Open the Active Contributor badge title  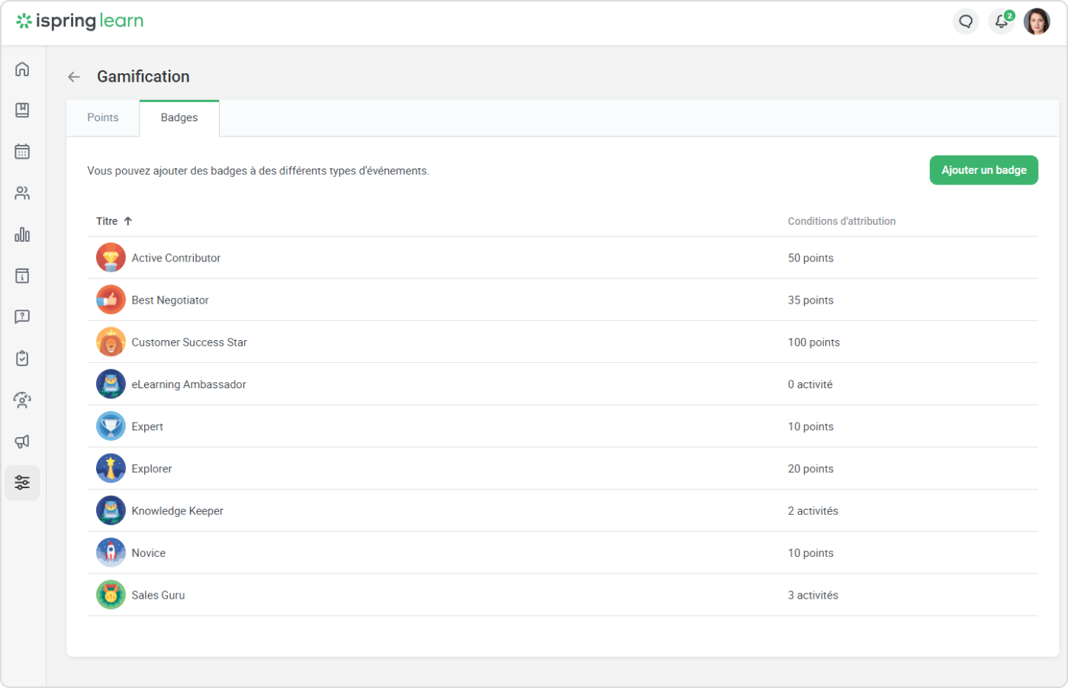pos(175,258)
